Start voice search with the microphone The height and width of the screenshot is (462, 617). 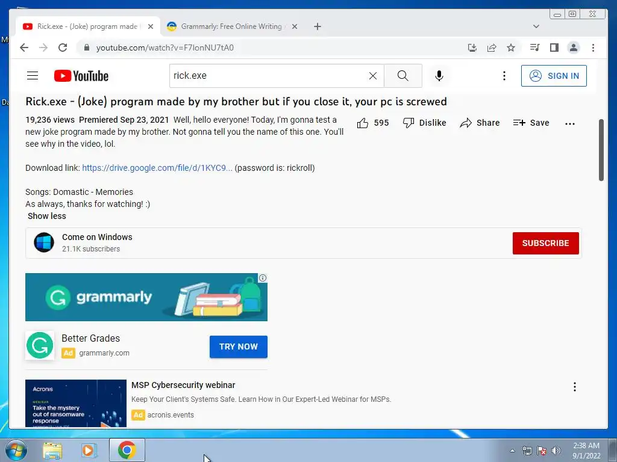439,76
